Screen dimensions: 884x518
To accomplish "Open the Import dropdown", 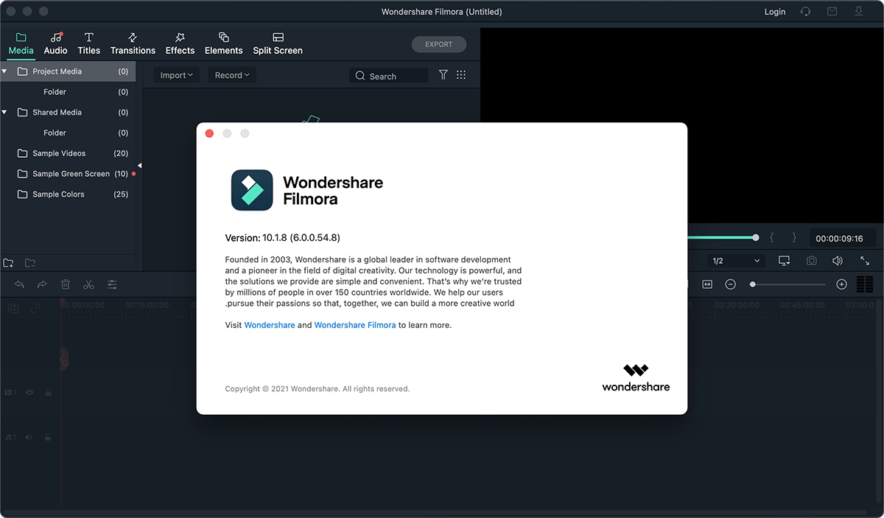I will click(x=176, y=75).
